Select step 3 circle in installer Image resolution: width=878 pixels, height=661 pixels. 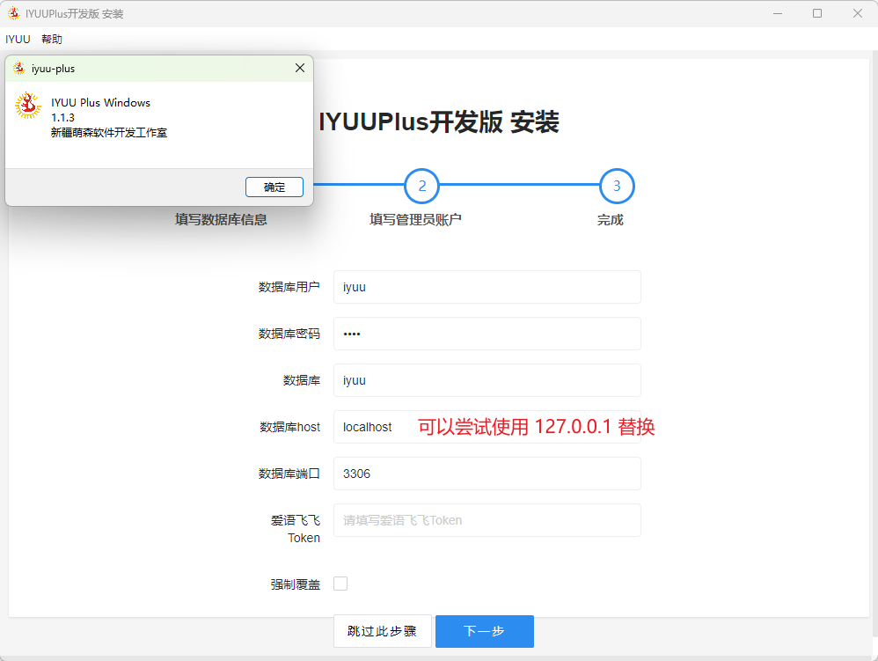point(617,186)
